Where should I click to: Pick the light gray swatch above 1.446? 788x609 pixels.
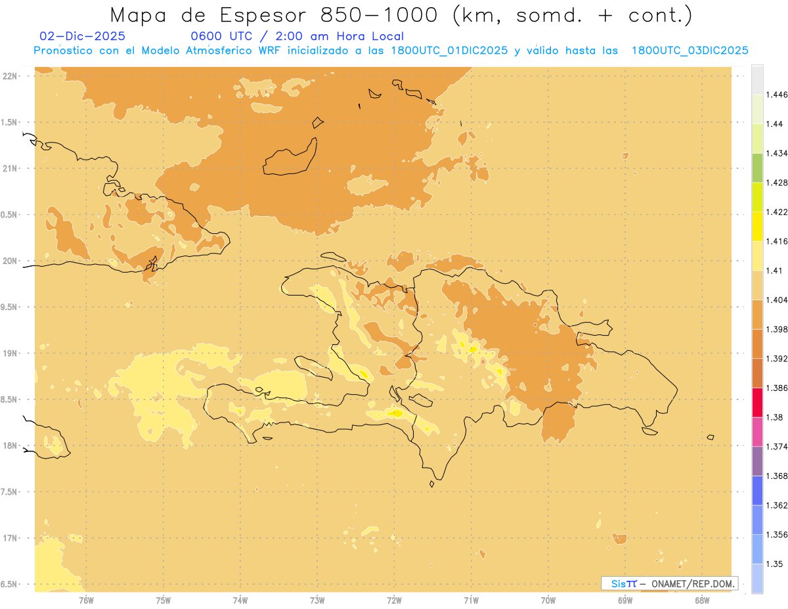click(757, 80)
